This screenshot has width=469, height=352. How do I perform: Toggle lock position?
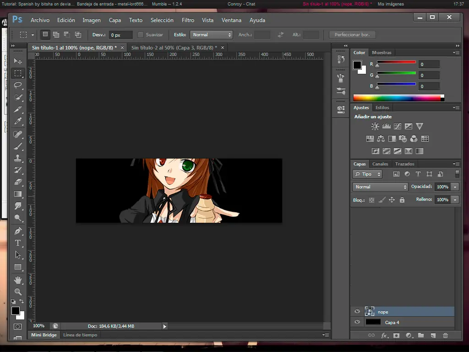coord(392,200)
